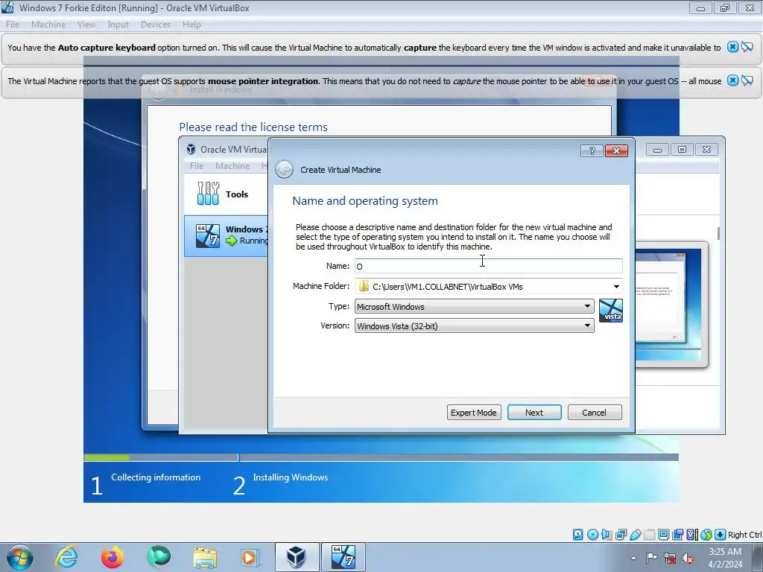Click the Show desktop strip on taskbar
The width and height of the screenshot is (763, 572).
[x=758, y=558]
